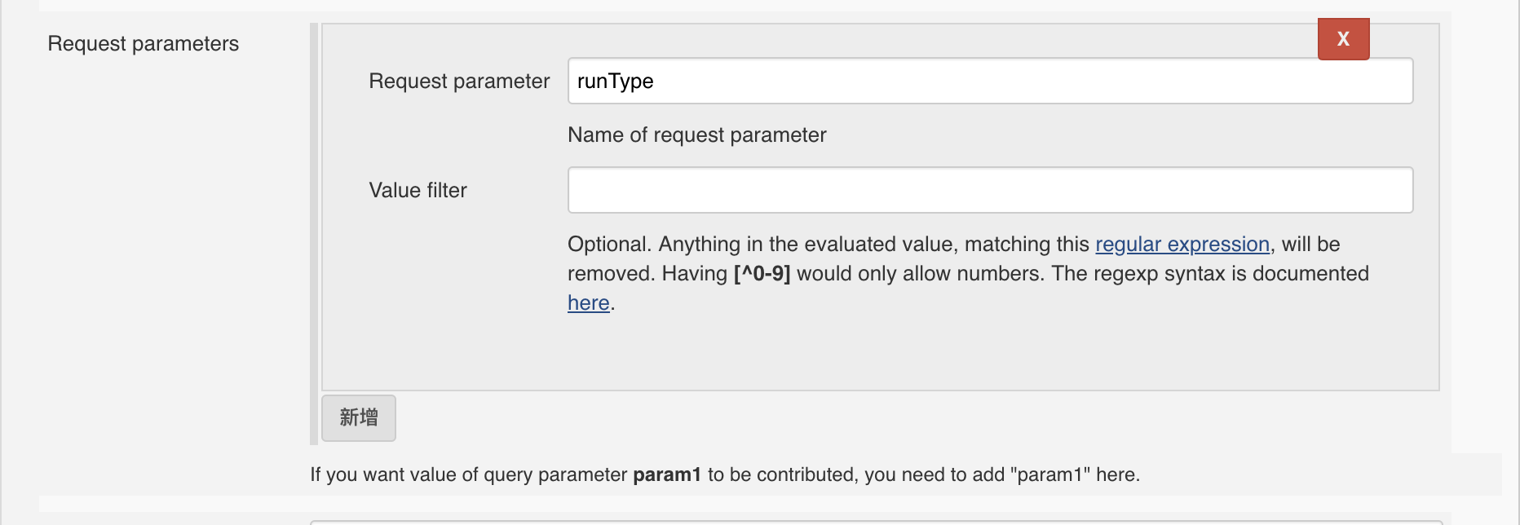1520x525 pixels.
Task: Remove the runType parameter entry
Action: tap(1342, 38)
